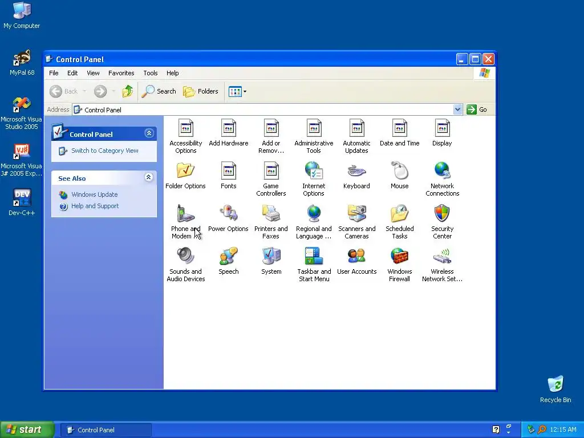Click the Go button

click(x=477, y=109)
